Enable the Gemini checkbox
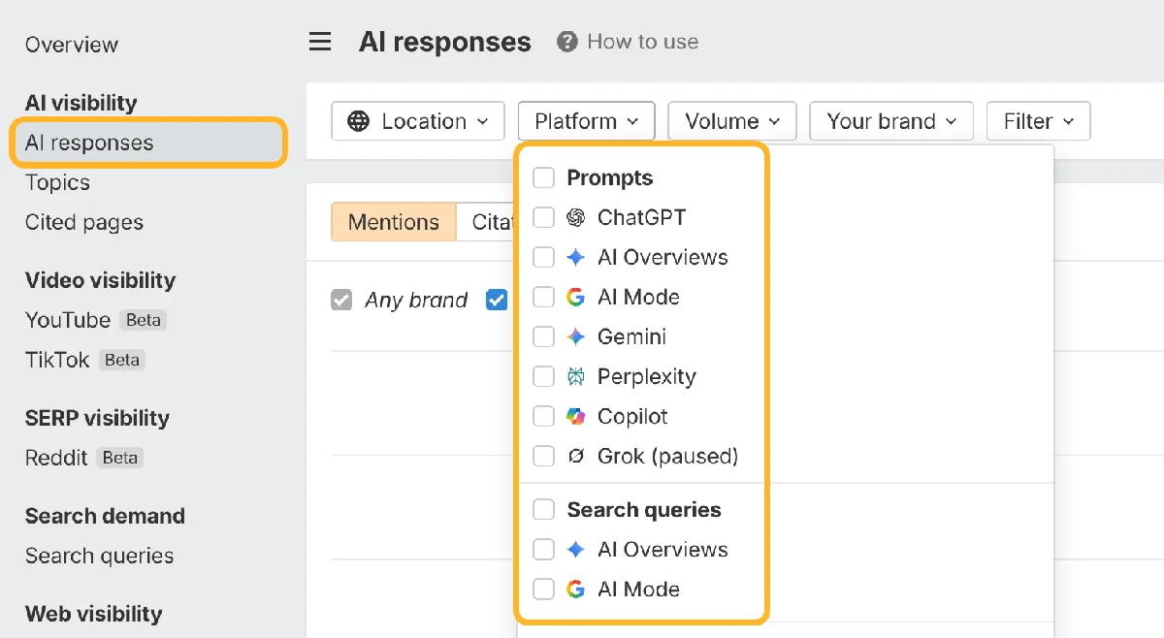Viewport: 1164px width, 638px height. pyautogui.click(x=544, y=336)
